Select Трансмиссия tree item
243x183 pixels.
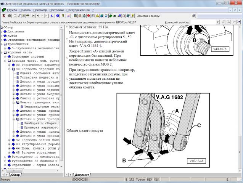(x=18, y=44)
